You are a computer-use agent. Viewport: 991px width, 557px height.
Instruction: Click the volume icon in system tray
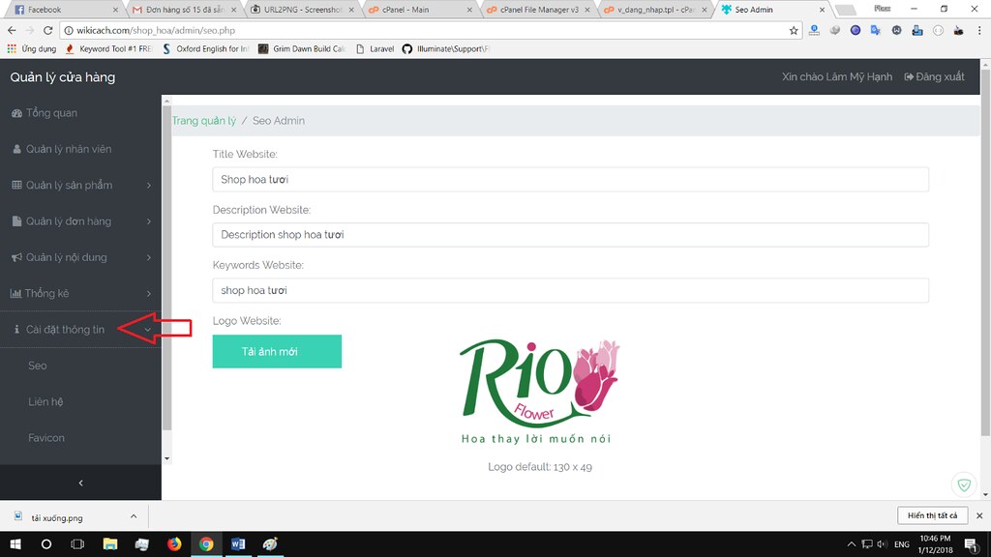coord(883,543)
